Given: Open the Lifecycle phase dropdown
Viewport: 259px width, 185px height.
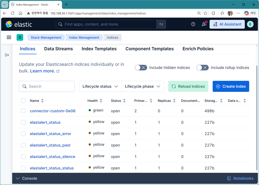Looking at the screenshot, I should click(x=143, y=86).
